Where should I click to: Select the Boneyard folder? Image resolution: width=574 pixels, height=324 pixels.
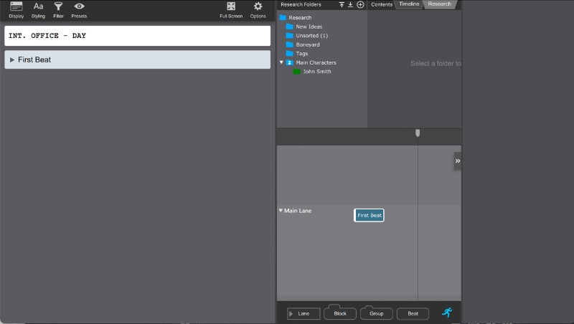303,44
